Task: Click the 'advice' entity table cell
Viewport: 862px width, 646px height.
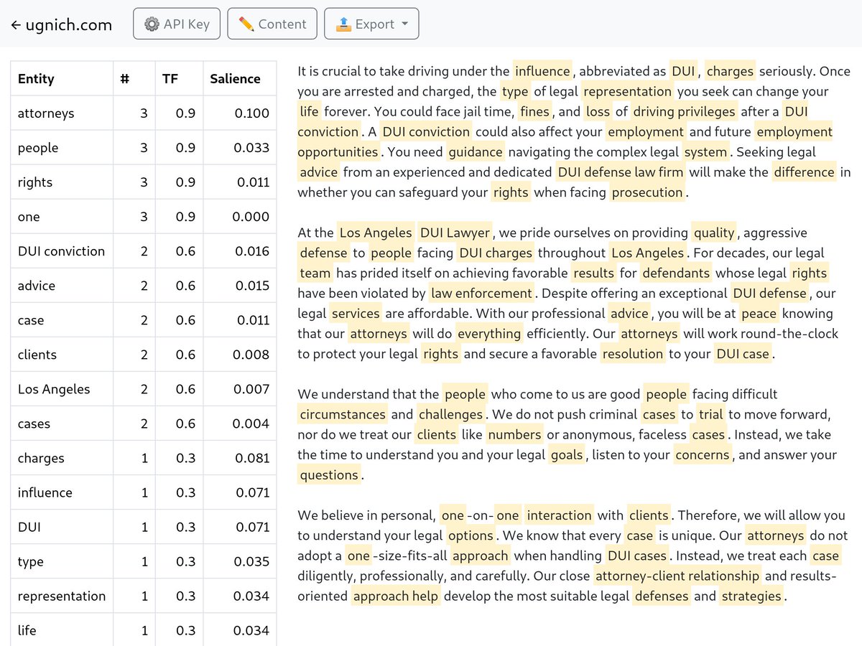Action: tap(62, 286)
